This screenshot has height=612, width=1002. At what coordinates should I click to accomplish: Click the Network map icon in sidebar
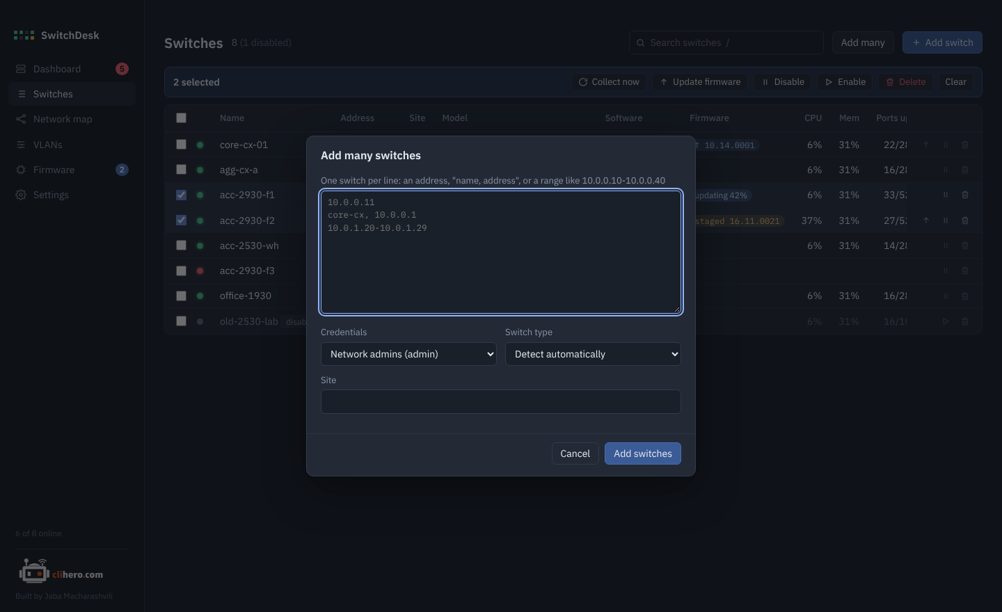coord(21,119)
